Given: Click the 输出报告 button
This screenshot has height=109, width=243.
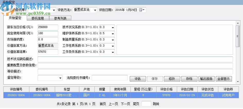Looking at the screenshot, I should [206, 79].
